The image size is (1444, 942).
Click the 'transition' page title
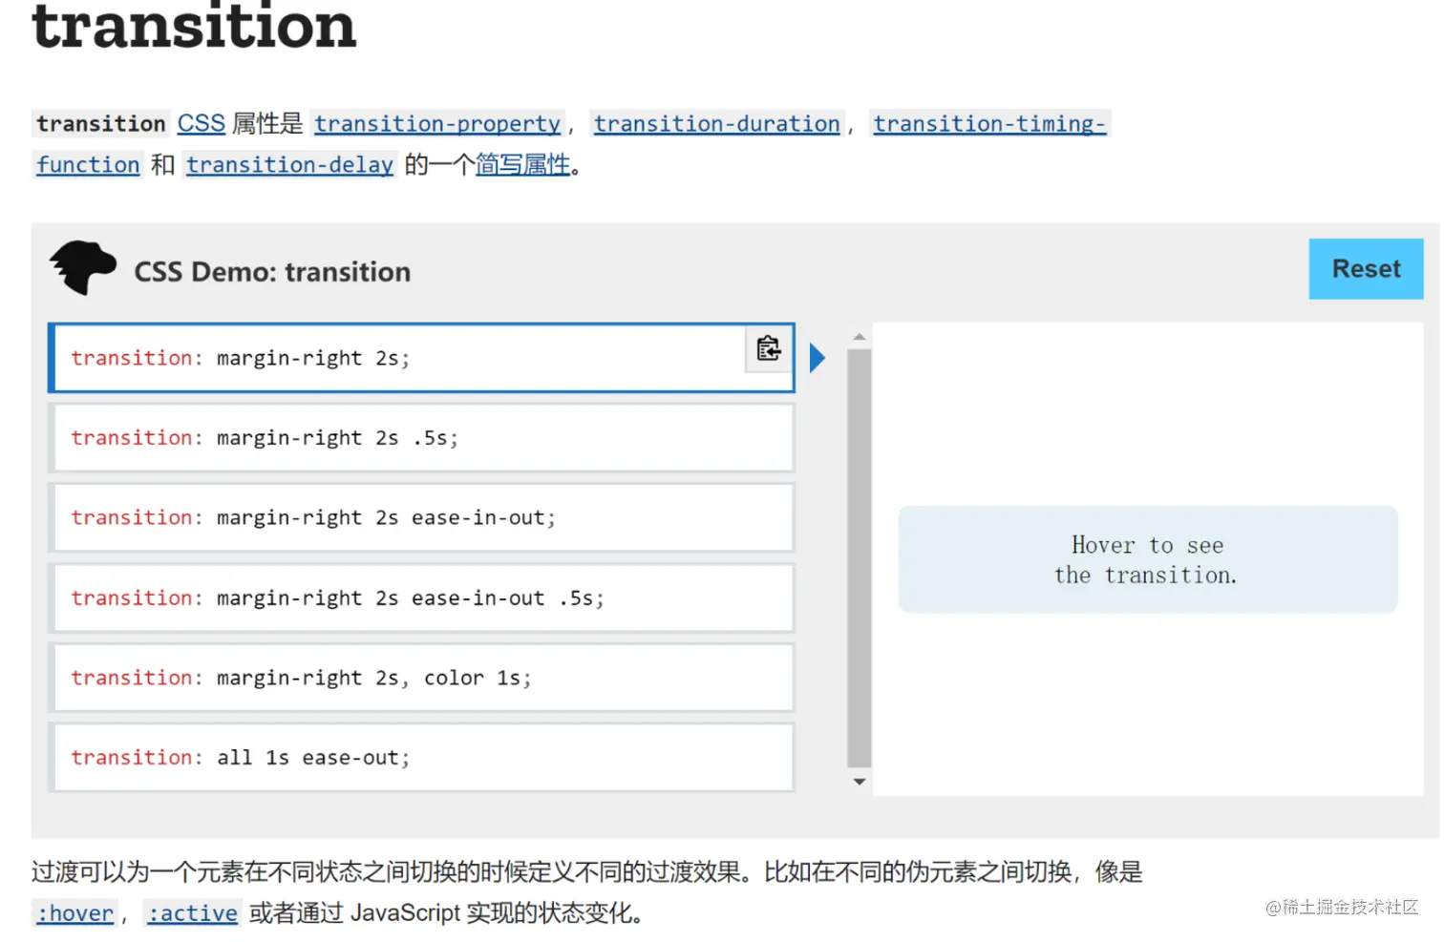tap(194, 27)
